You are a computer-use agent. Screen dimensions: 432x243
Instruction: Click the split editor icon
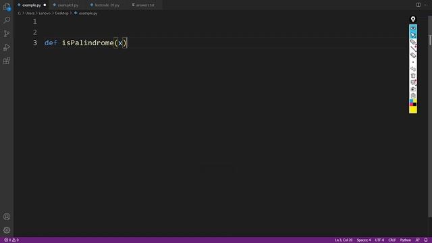[x=418, y=5]
